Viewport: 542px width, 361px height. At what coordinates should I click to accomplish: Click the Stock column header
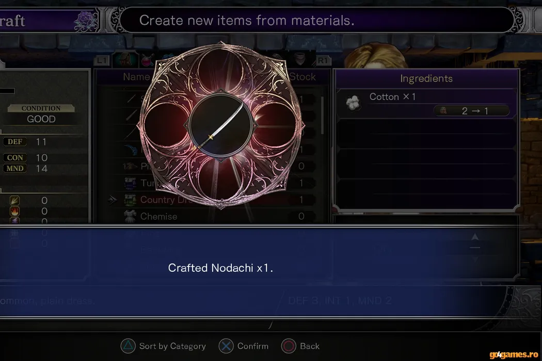302,77
